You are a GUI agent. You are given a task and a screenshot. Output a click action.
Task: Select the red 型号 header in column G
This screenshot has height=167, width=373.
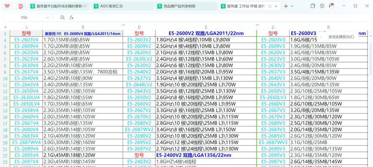tap(273, 33)
